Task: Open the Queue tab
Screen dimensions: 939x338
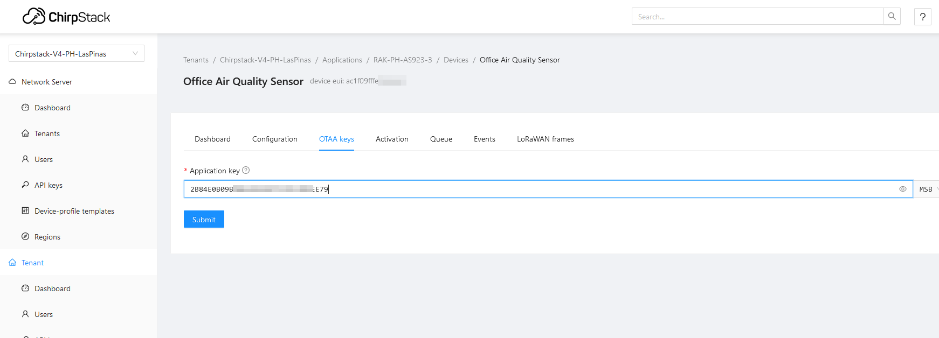Action: [441, 139]
